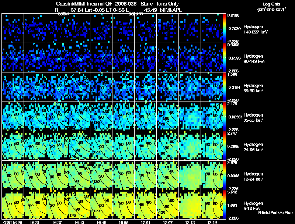Click the '67.84' R value in the header
295x224 pixels.
77,10
